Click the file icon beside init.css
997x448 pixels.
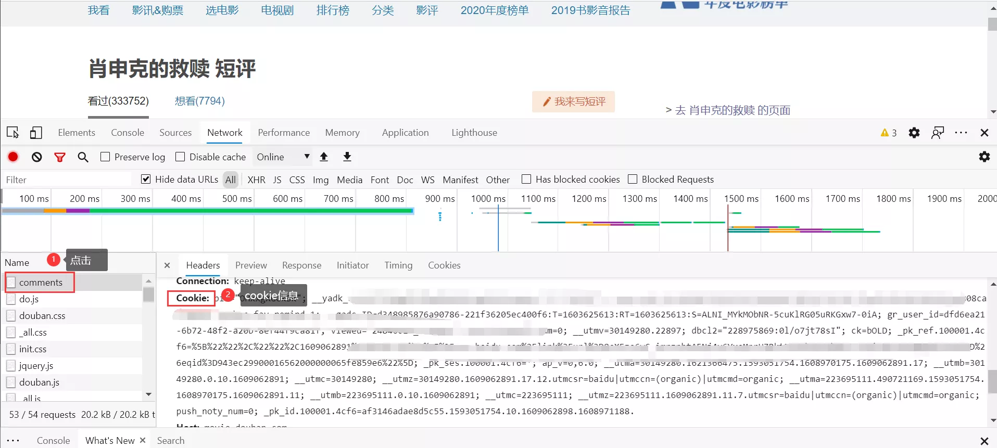click(11, 349)
